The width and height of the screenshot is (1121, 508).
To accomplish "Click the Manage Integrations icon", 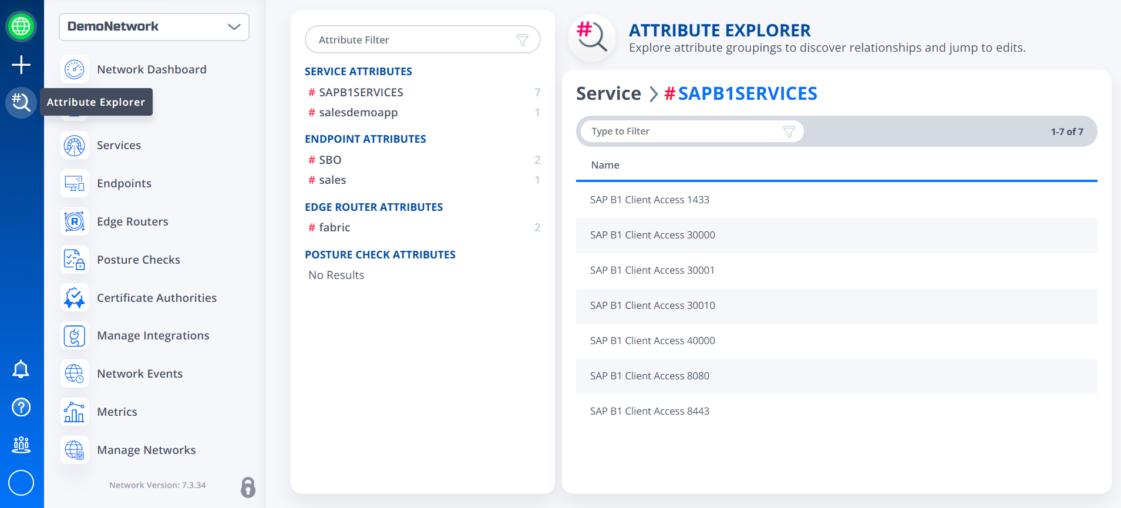I will coord(75,336).
